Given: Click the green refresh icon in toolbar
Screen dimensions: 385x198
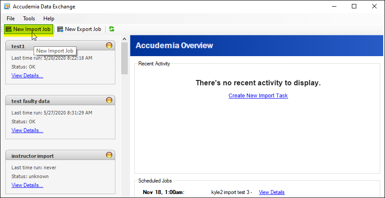Looking at the screenshot, I should coord(111,29).
